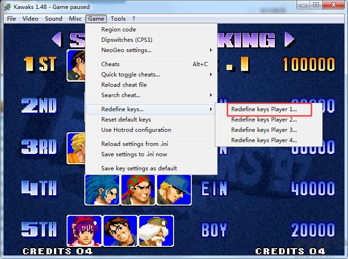Select Redefine keys Player 1
Image resolution: width=348 pixels, height=259 pixels.
coord(264,109)
